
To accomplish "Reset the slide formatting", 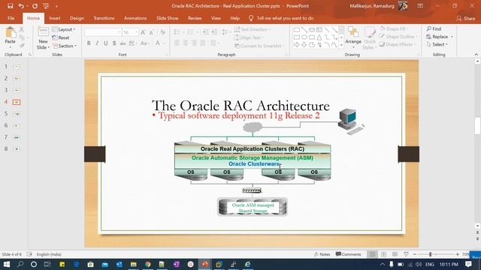I will click(x=61, y=37).
